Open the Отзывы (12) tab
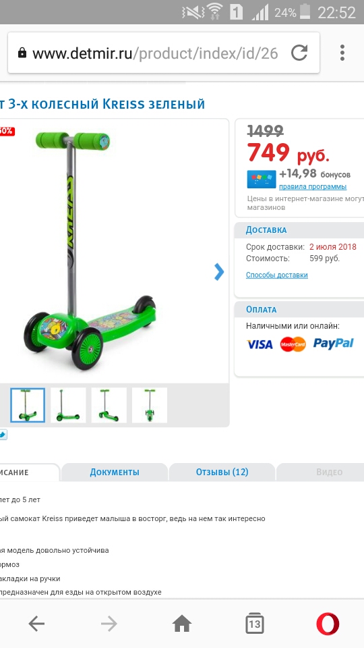364x648 pixels. pos(222,472)
